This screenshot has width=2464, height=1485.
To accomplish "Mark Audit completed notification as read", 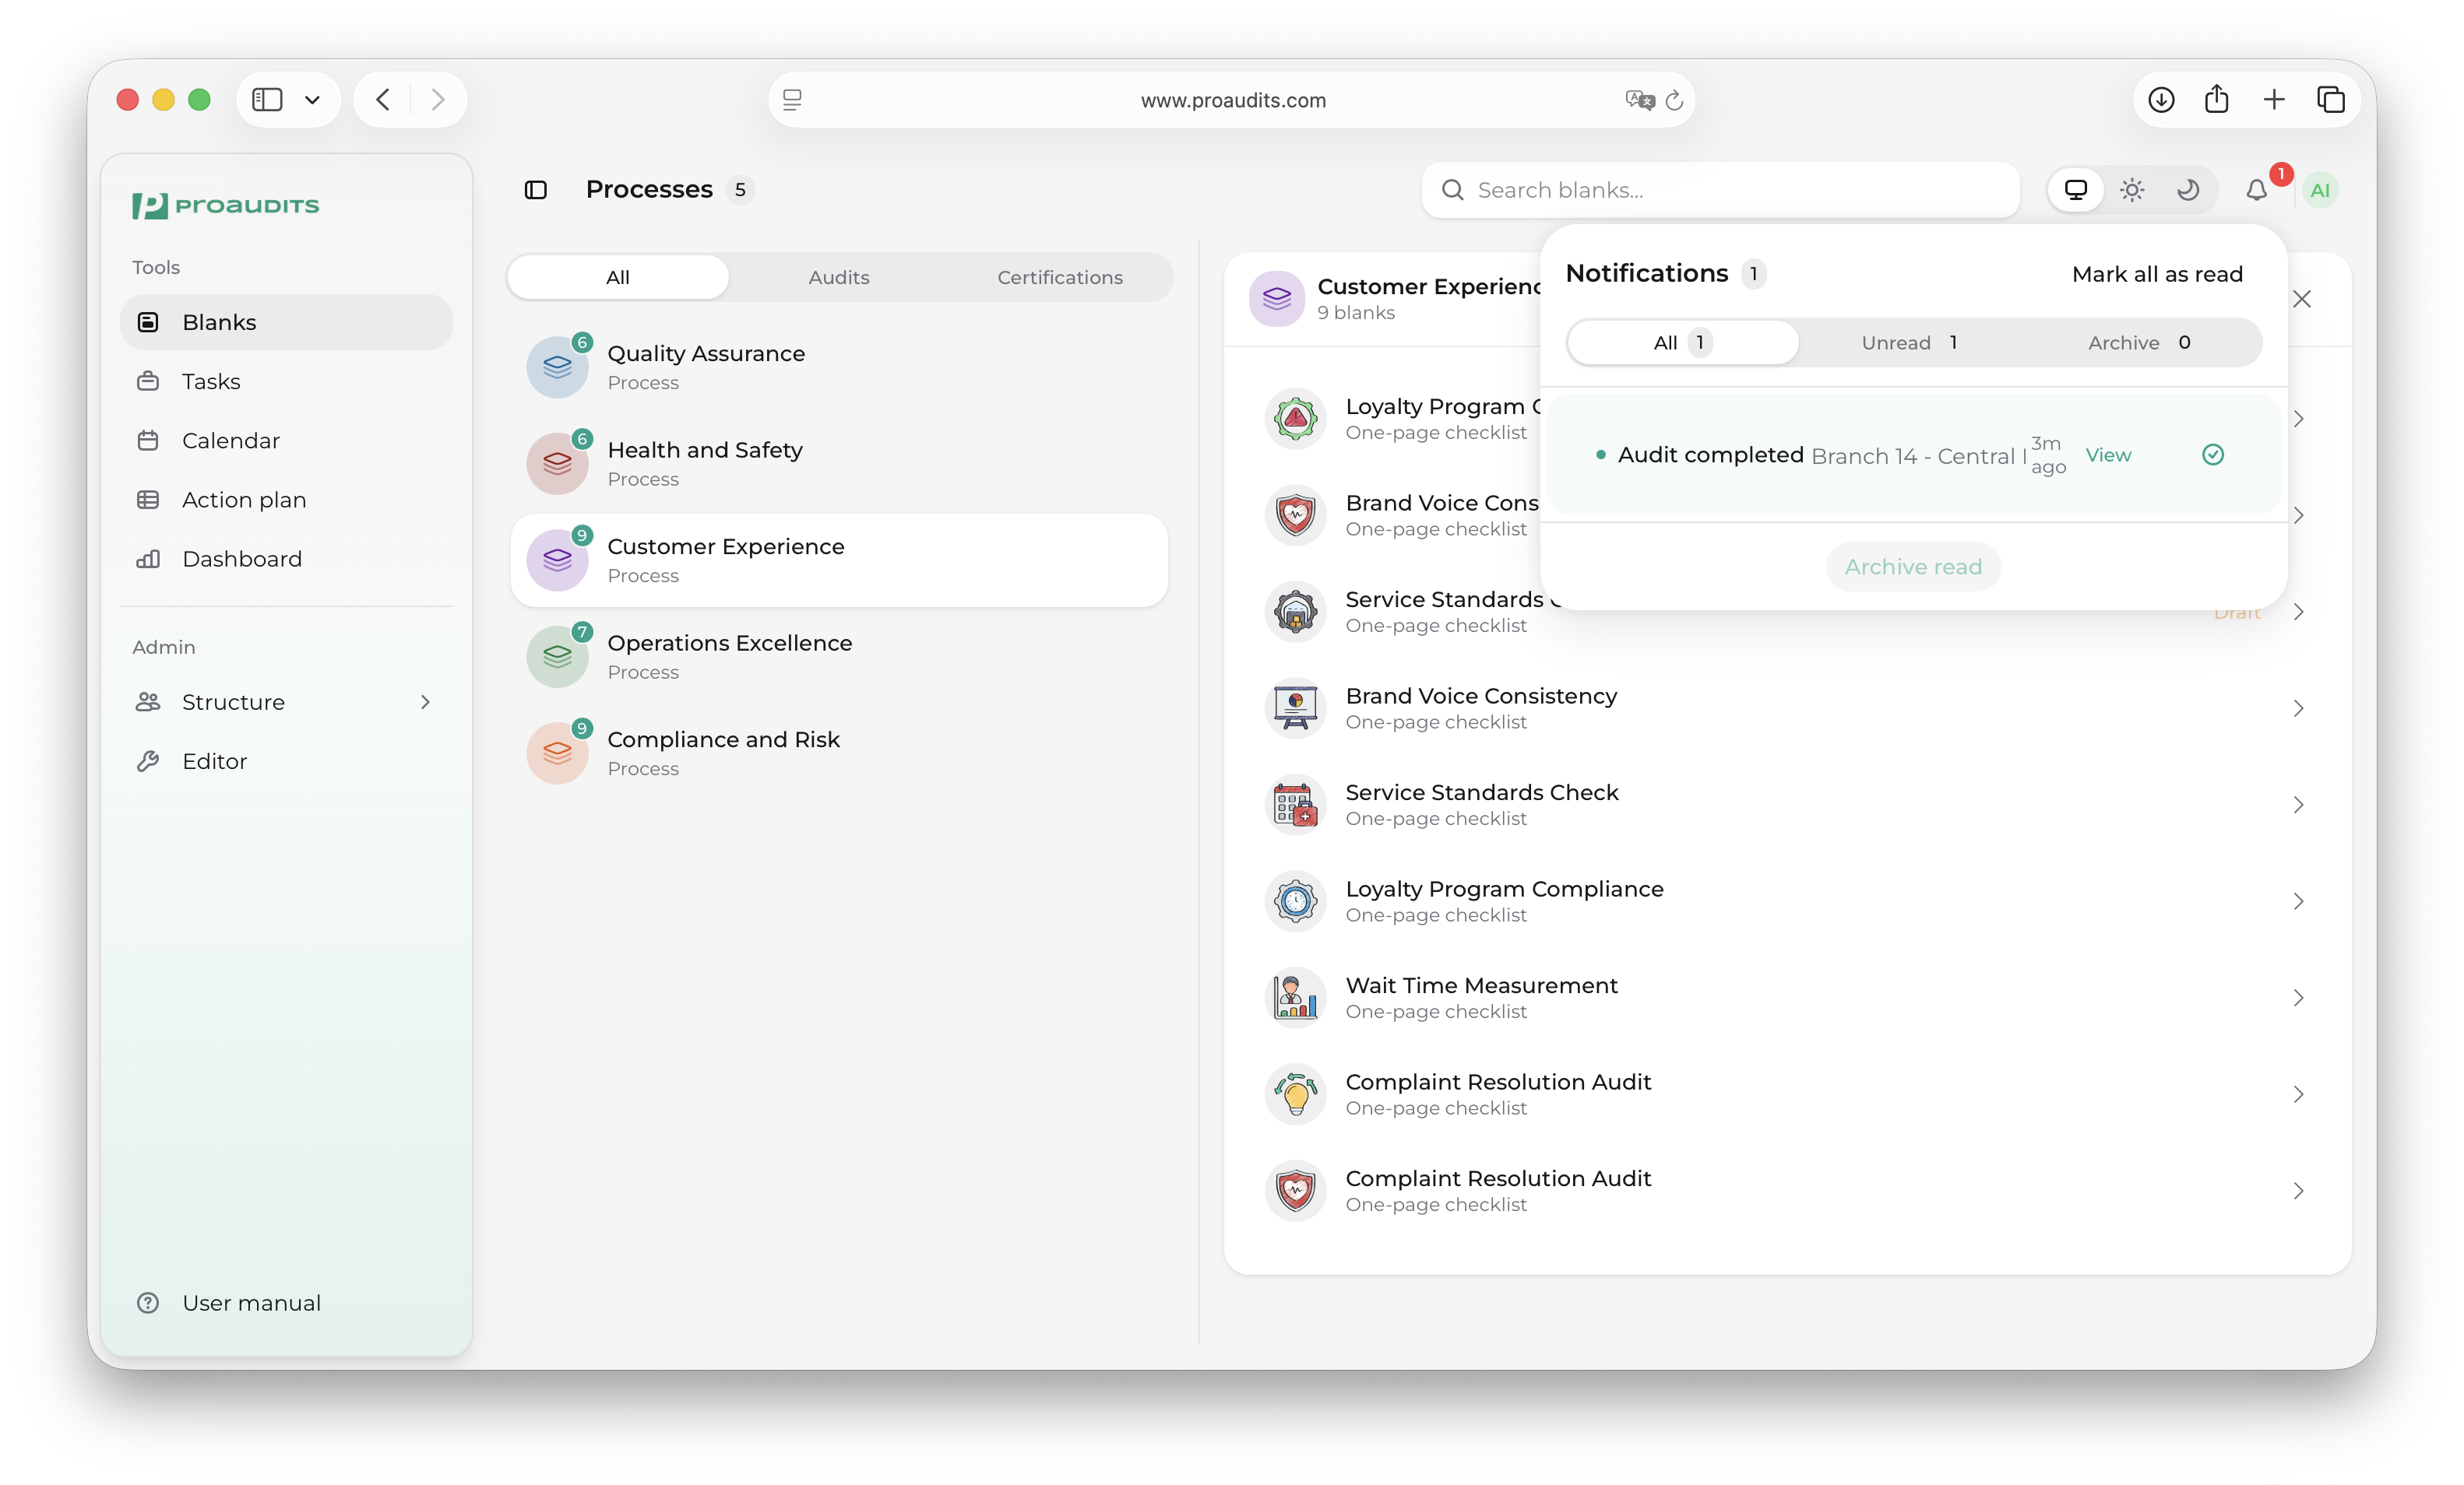I will 2213,455.
